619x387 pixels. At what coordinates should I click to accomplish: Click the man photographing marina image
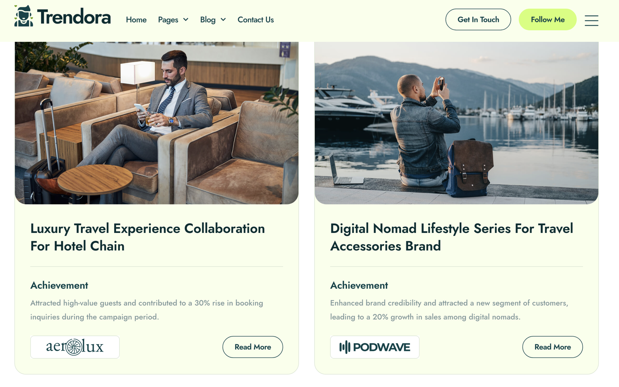click(x=457, y=123)
